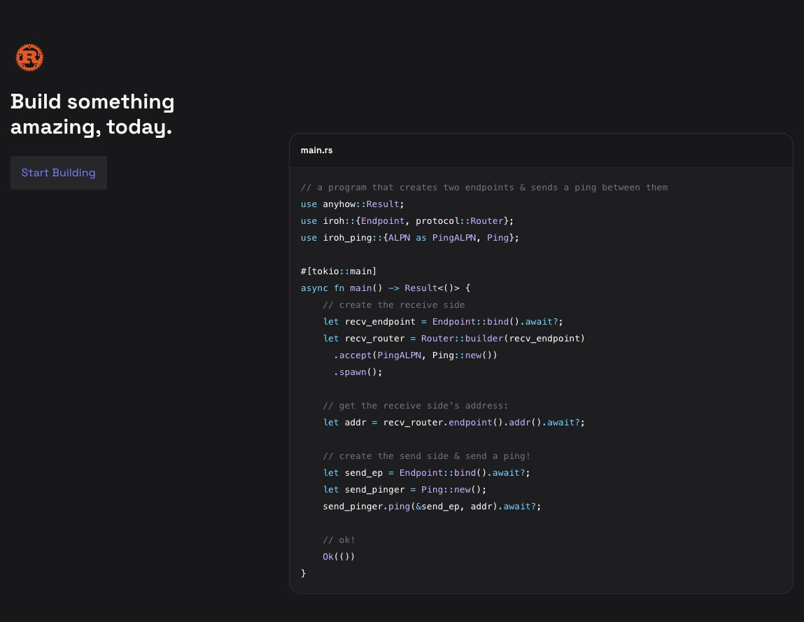Click the "// ok!" comment
The width and height of the screenshot is (804, 622).
339,540
